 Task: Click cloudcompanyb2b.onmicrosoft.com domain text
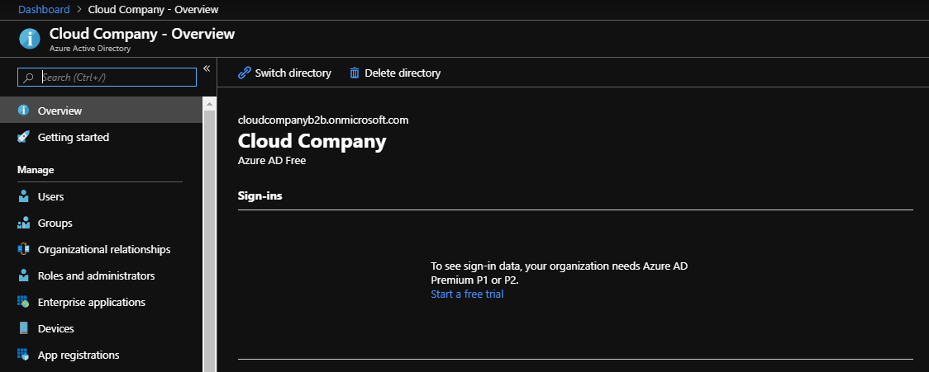coord(323,120)
